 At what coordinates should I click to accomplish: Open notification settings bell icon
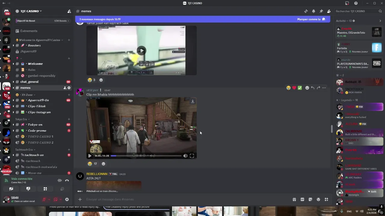click(x=313, y=11)
